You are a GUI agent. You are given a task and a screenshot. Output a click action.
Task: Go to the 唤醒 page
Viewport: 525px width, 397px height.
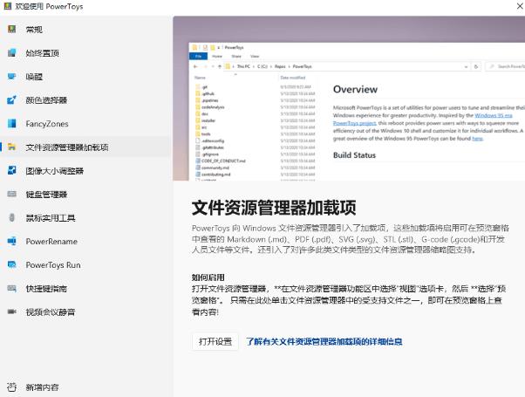click(x=85, y=77)
